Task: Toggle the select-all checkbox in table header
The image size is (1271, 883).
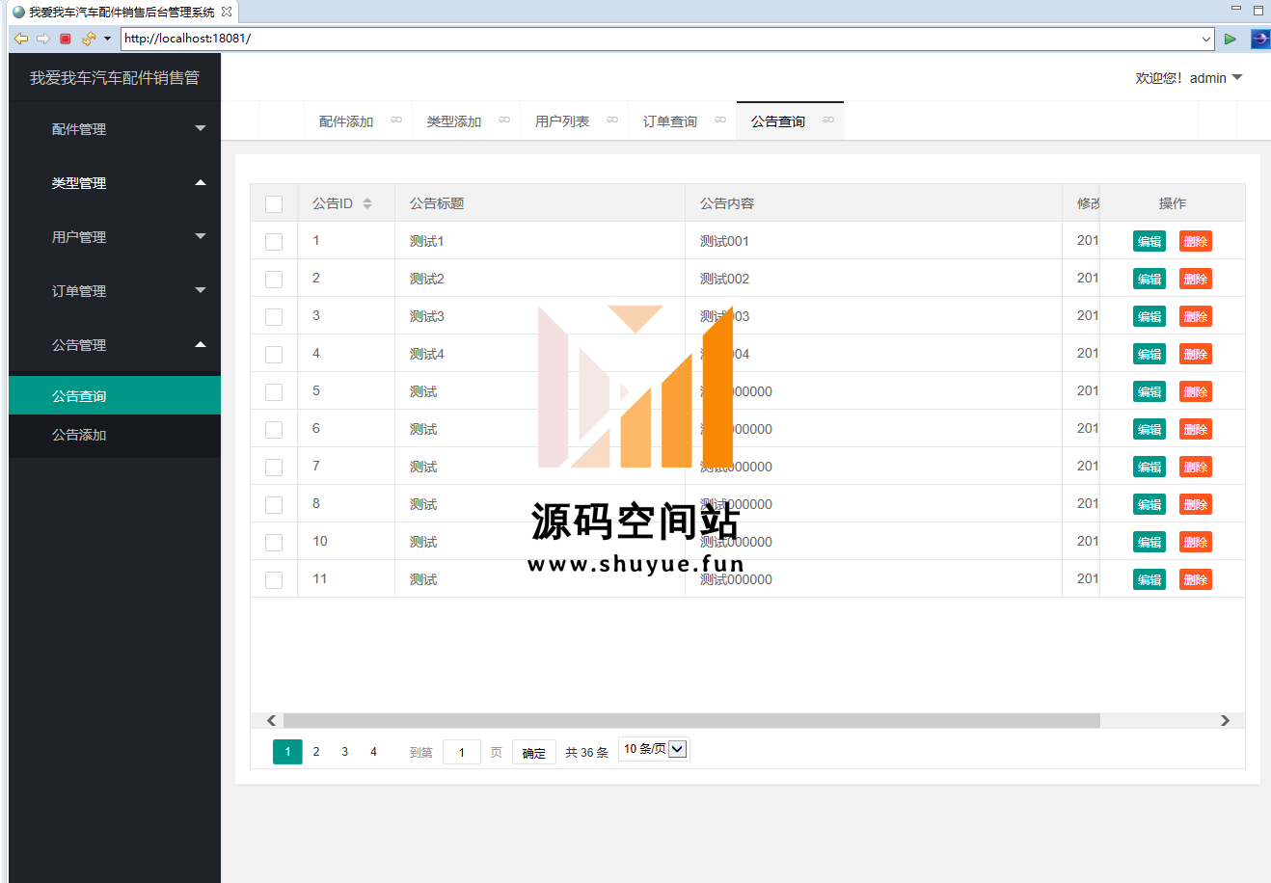Action: 274,204
